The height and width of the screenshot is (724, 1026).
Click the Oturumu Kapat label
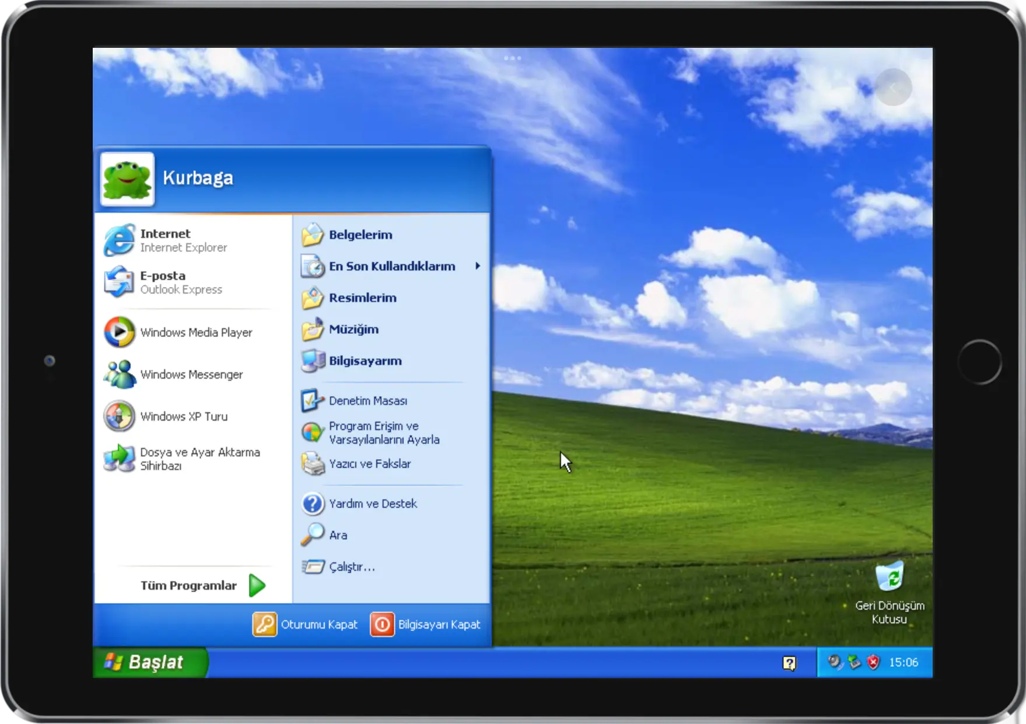point(319,624)
